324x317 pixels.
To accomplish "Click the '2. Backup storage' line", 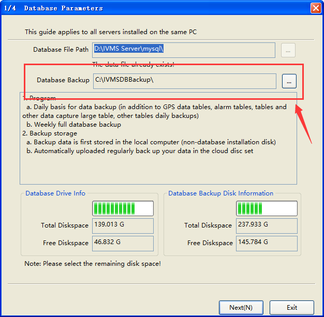I will (50, 133).
